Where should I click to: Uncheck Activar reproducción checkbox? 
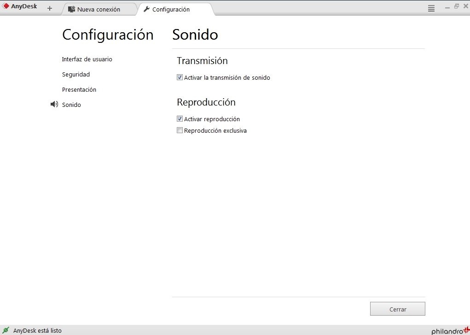coord(180,118)
